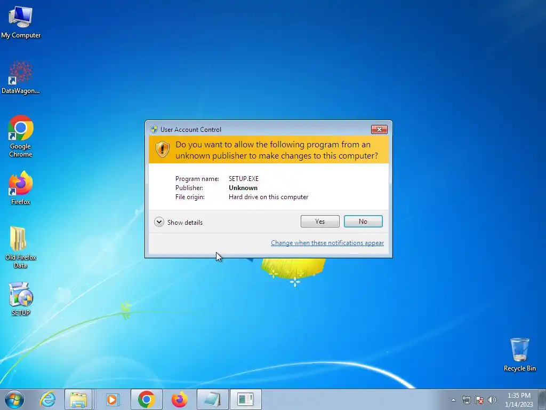Click Hard drive on this computer text
The height and width of the screenshot is (410, 546).
click(x=269, y=196)
